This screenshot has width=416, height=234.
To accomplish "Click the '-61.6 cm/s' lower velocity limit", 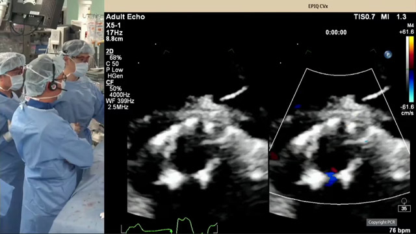I will pyautogui.click(x=407, y=110).
